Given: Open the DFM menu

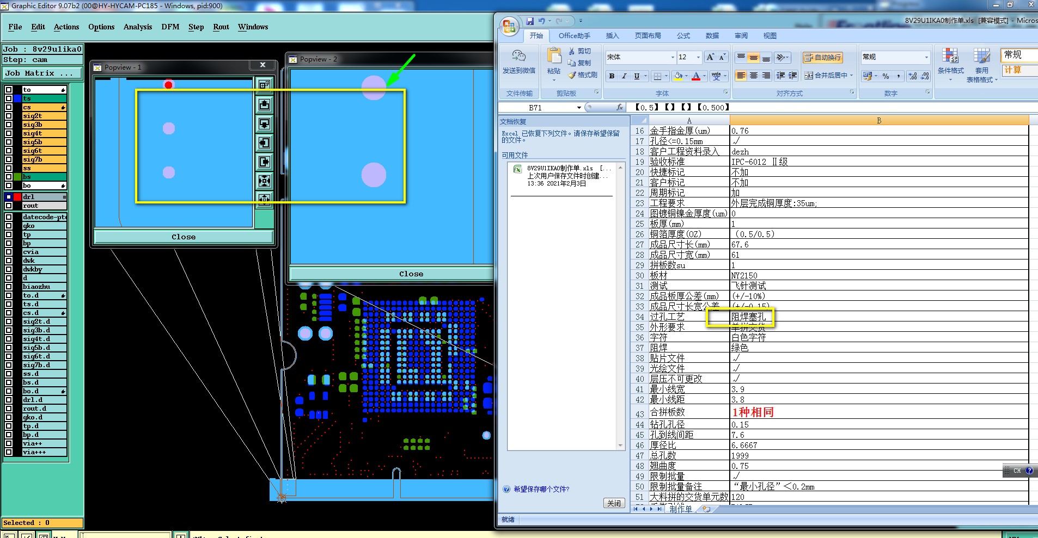Looking at the screenshot, I should pos(170,27).
